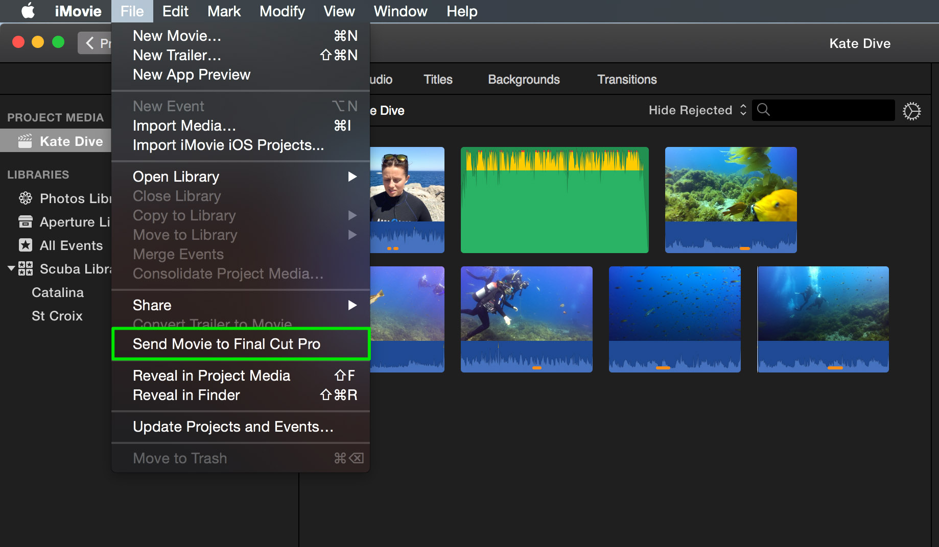The image size is (939, 547).
Task: Close the File menu
Action: [132, 11]
